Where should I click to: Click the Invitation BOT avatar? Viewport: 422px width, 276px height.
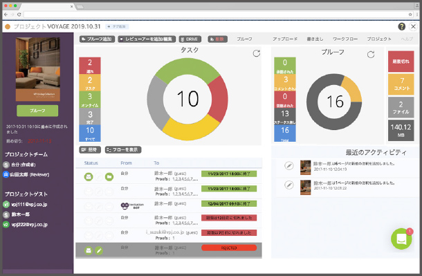(125, 206)
